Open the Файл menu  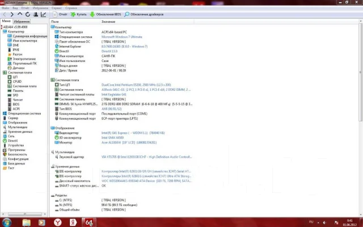(x=6, y=8)
